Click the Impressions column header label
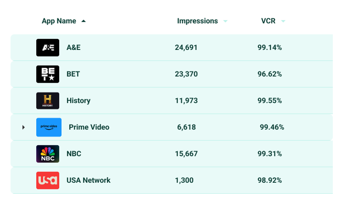 click(x=197, y=21)
